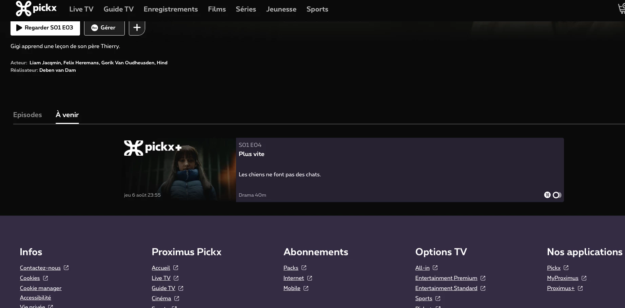Open Guide TV in top navigation

[119, 9]
